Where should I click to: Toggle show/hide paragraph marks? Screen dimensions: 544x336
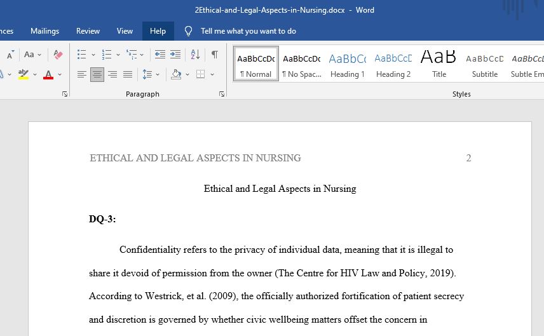pos(215,55)
